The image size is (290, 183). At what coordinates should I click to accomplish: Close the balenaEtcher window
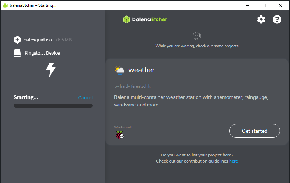[x=280, y=5]
